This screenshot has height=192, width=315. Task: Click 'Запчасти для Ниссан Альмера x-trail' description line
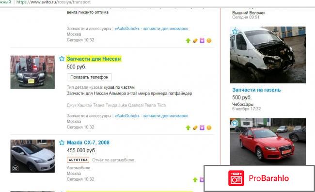[x=129, y=93]
